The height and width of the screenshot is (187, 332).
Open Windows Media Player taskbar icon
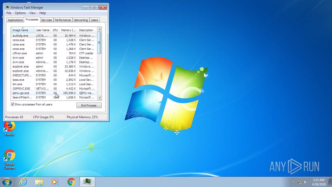point(55,182)
